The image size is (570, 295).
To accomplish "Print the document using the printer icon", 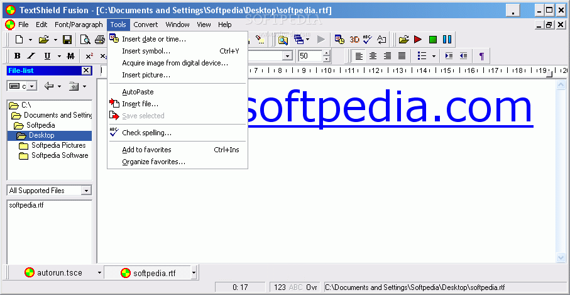I will coord(99,39).
